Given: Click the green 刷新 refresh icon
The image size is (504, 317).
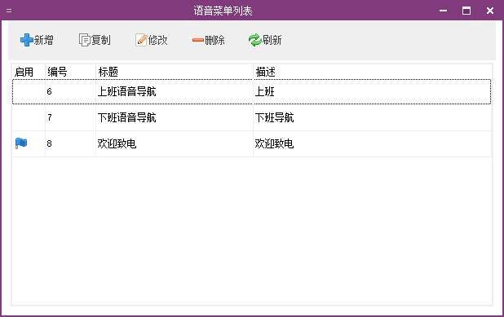Looking at the screenshot, I should tap(255, 40).
